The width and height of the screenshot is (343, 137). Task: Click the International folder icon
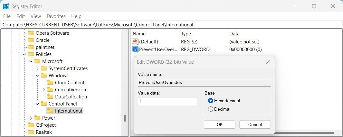pos(50,111)
